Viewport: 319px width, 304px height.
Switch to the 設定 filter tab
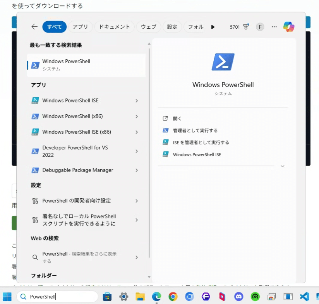(172, 27)
